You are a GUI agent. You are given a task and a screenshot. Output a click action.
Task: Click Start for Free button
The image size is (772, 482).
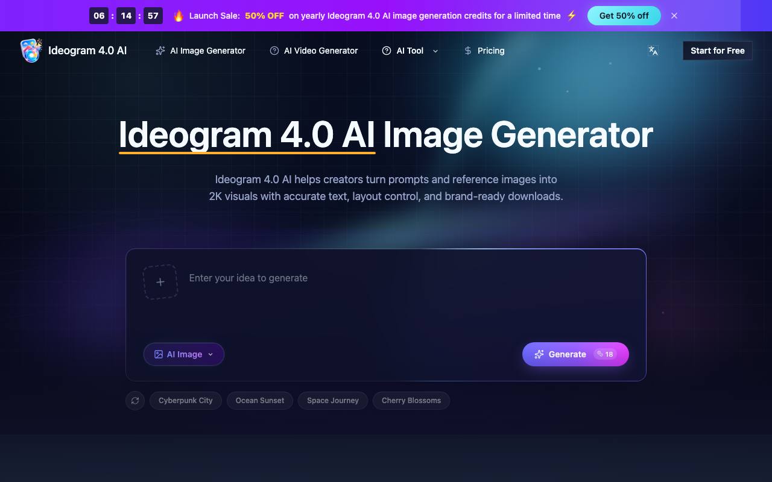[x=718, y=51]
